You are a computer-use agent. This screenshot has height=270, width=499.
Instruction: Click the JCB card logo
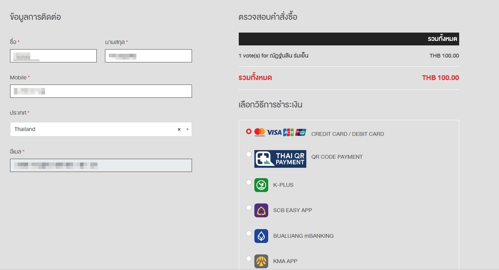click(x=288, y=132)
